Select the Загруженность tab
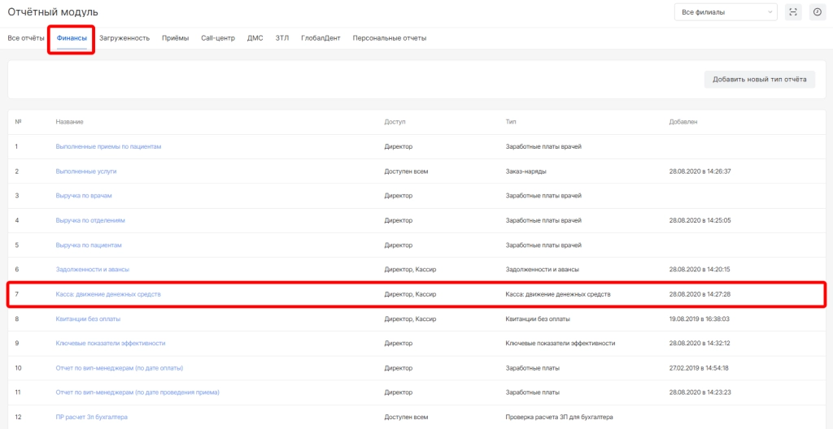Screen dimensions: 833x429 tap(124, 38)
